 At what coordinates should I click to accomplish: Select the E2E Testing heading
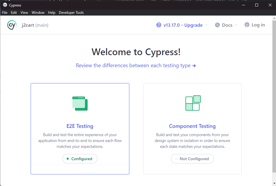pyautogui.click(x=80, y=126)
